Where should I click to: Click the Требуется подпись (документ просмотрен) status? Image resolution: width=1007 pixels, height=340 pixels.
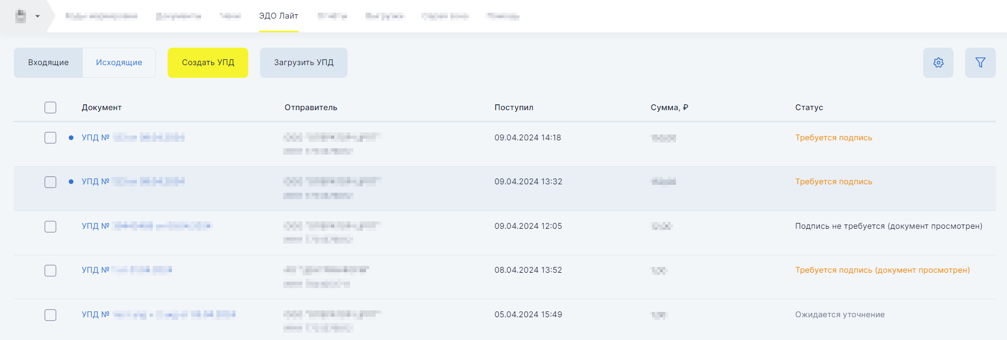point(882,270)
